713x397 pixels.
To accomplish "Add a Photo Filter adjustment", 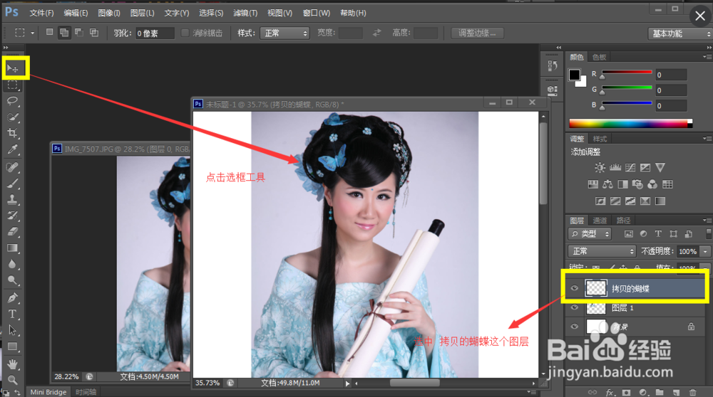I will click(637, 184).
